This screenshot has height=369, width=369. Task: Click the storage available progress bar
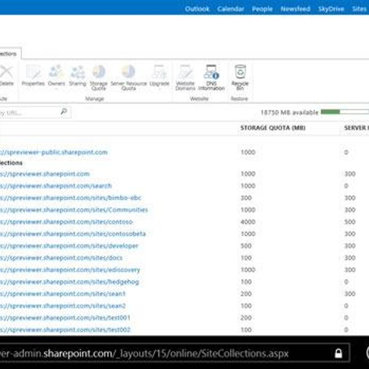(345, 112)
